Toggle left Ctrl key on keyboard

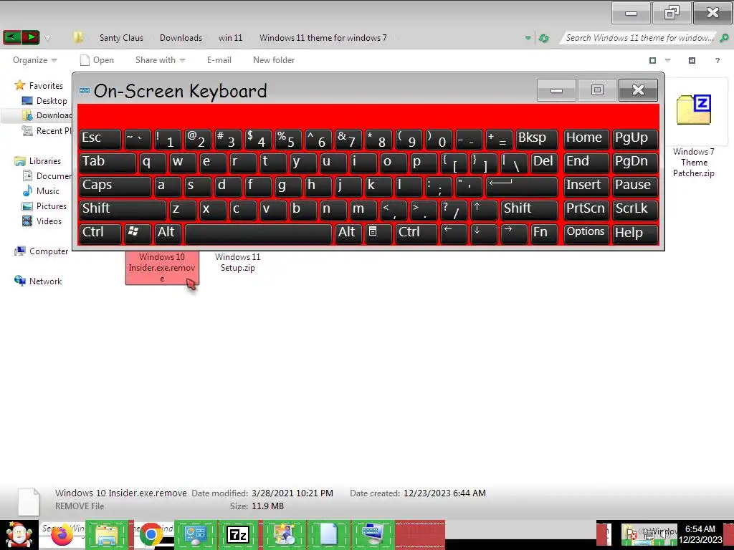click(100, 233)
